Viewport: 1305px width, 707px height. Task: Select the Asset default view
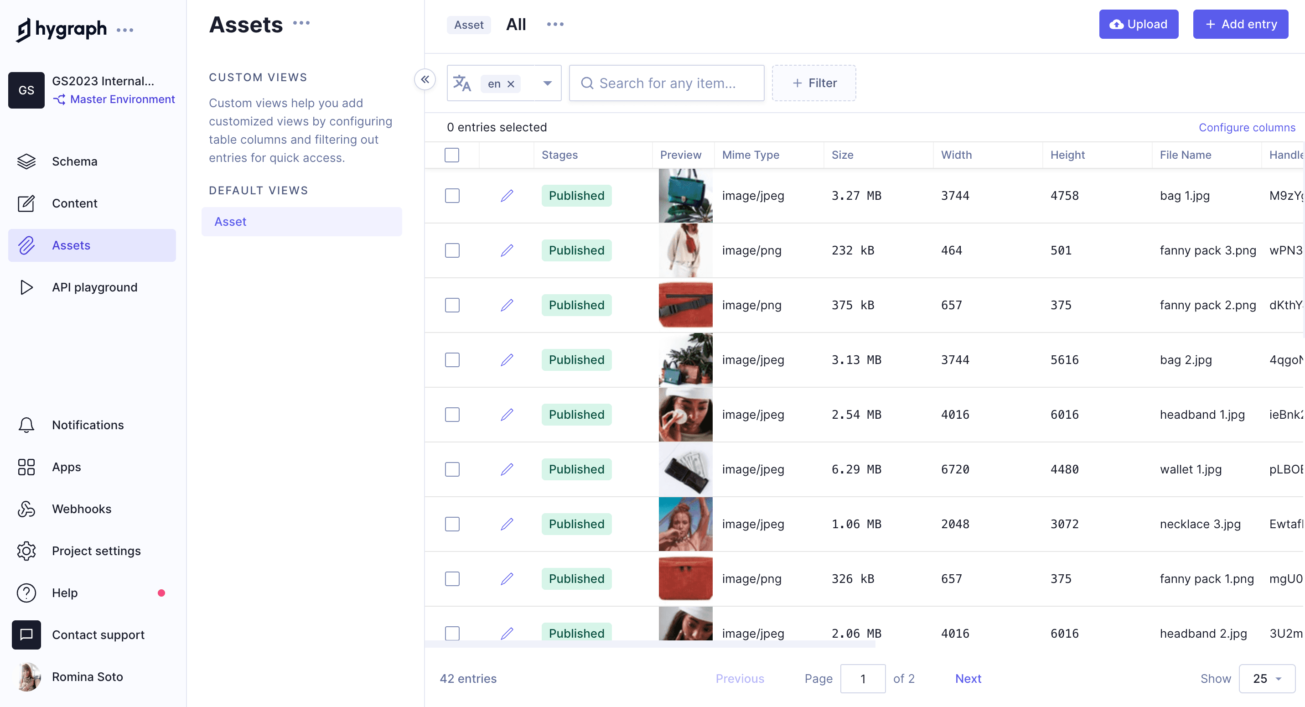[x=301, y=222]
